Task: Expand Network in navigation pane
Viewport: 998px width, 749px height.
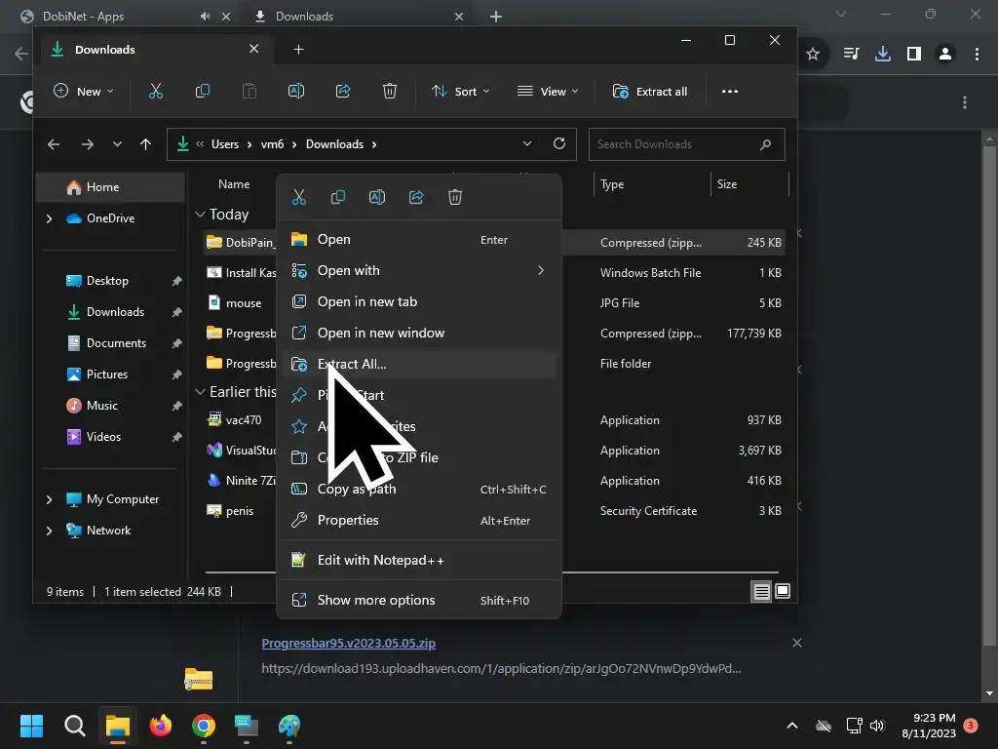Action: [50, 531]
